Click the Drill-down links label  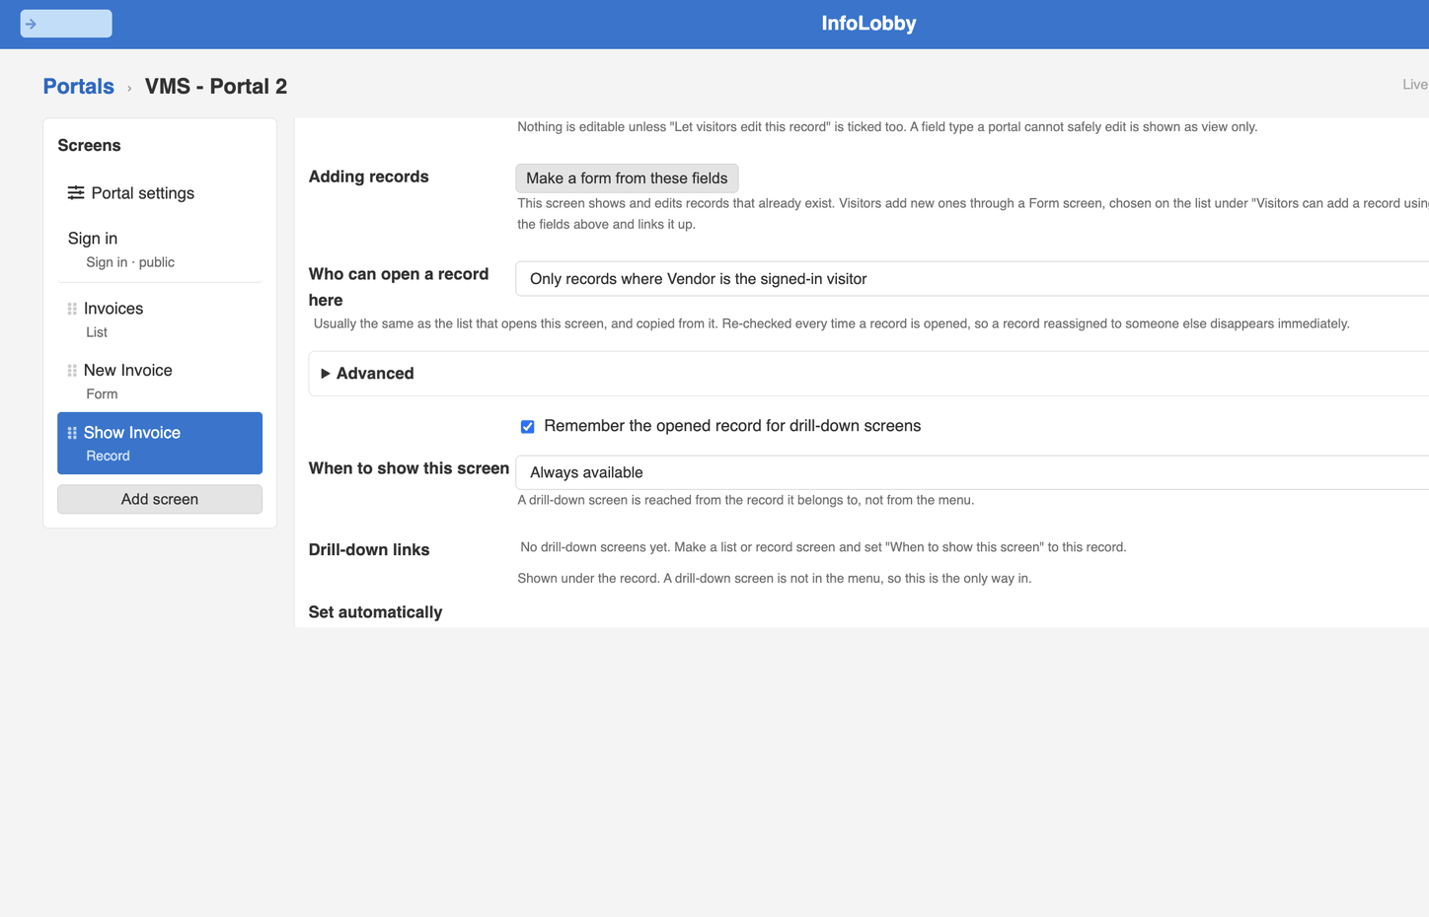[369, 550]
